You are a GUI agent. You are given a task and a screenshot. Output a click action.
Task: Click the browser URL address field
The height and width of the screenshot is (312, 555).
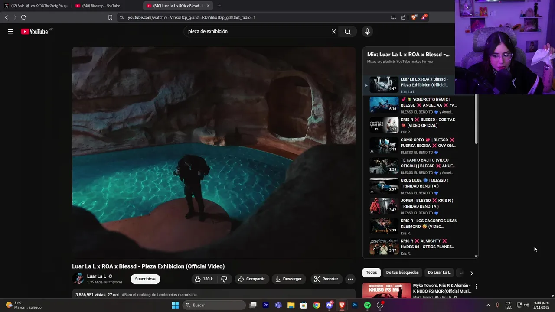(x=256, y=17)
